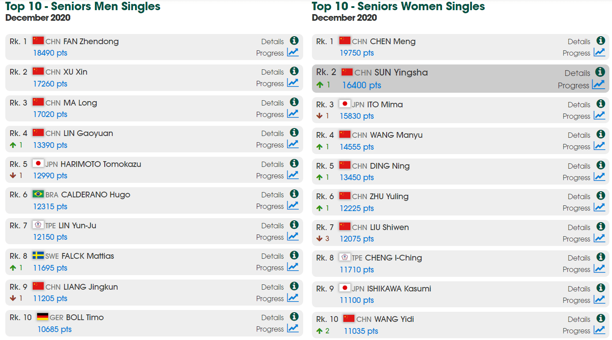Open Details link for WANG Manyu
Screen dimensions: 612x340
tap(579, 135)
